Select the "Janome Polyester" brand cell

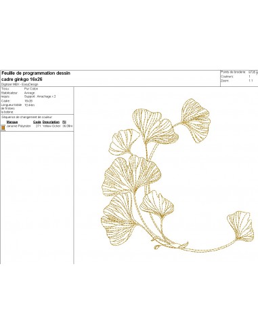(19, 126)
